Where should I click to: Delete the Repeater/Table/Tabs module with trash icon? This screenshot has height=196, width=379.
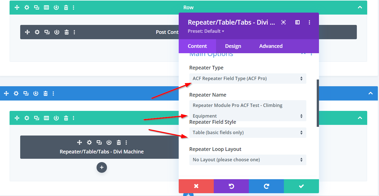coord(119,143)
